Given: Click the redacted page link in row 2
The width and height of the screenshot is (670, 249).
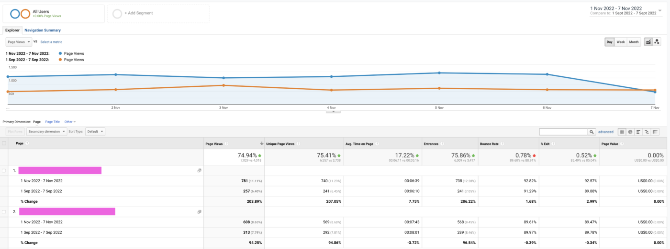Looking at the screenshot, I should tap(67, 211).
